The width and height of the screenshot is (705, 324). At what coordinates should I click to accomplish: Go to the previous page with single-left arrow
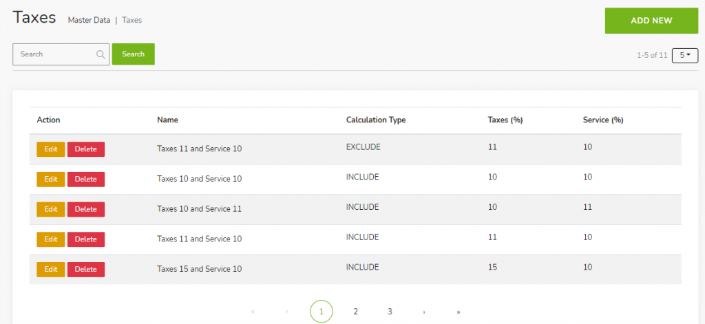pos(287,312)
